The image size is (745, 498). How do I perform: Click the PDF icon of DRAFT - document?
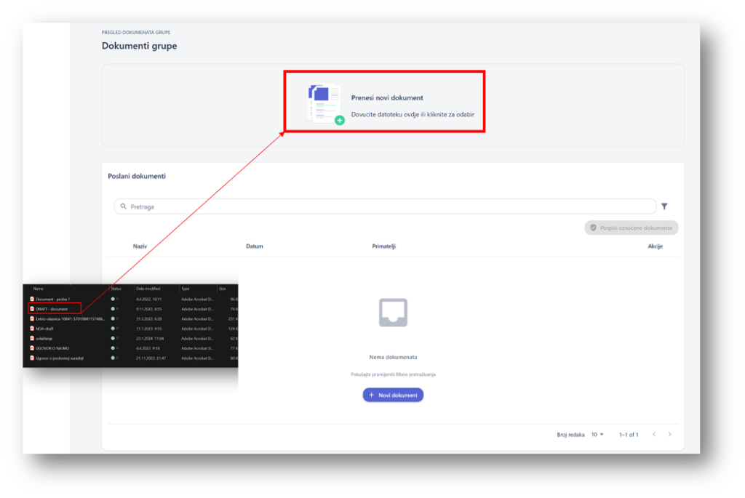pyautogui.click(x=32, y=309)
